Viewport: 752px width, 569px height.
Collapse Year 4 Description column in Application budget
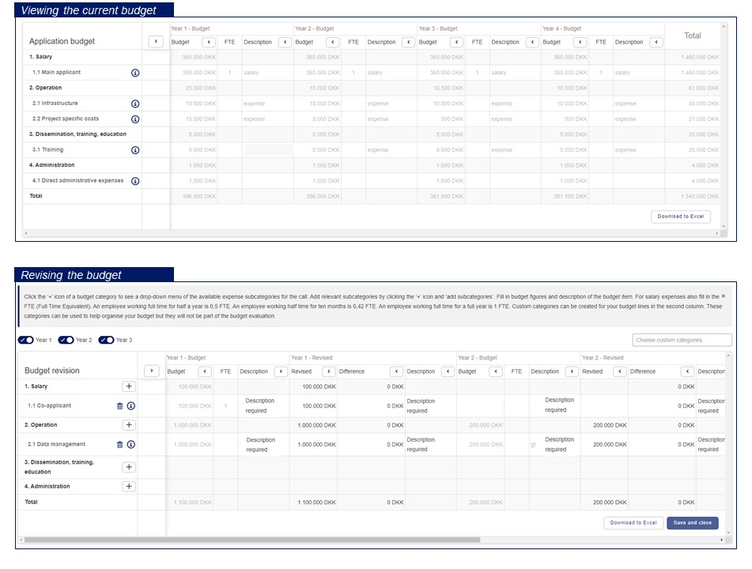pyautogui.click(x=656, y=42)
